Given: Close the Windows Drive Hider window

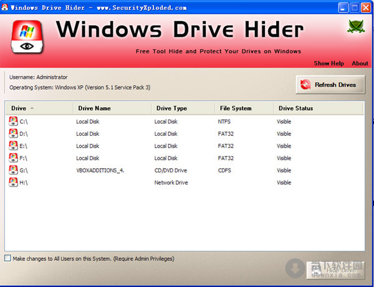Looking at the screenshot, I should (366, 7).
